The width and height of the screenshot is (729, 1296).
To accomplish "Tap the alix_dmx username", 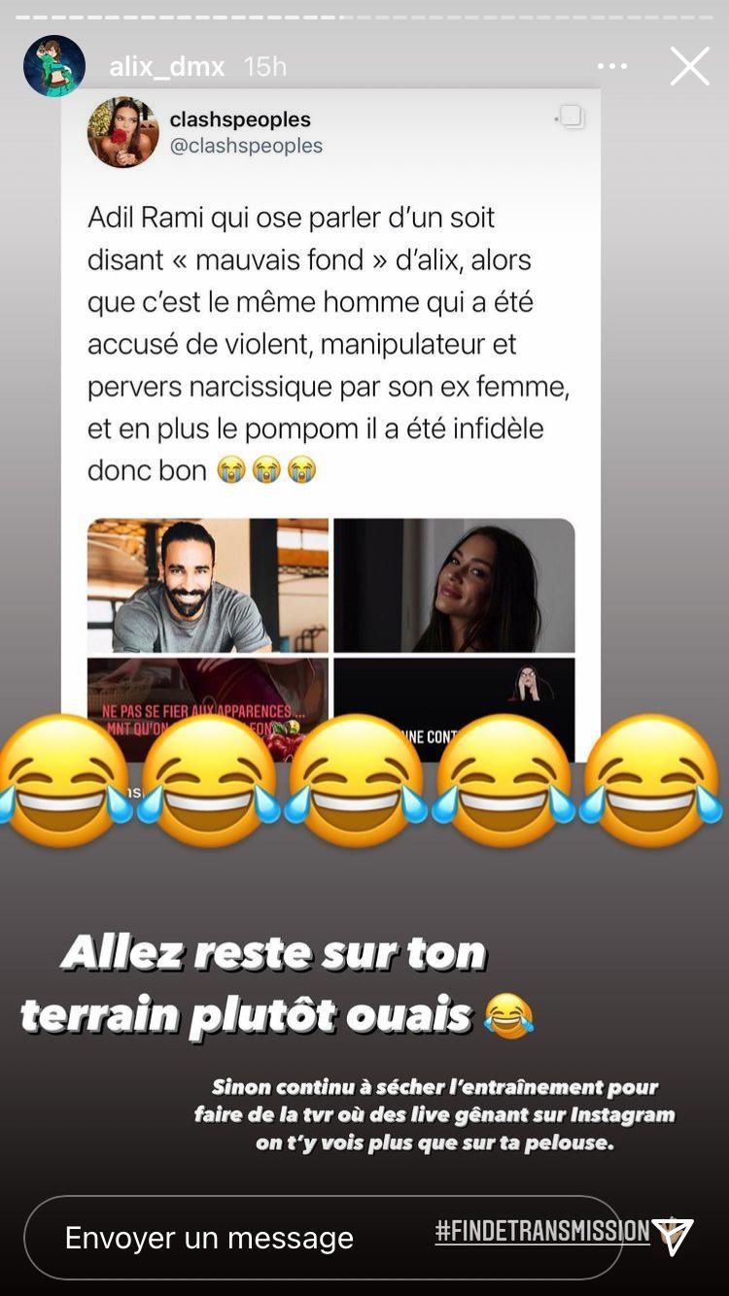I will point(167,66).
